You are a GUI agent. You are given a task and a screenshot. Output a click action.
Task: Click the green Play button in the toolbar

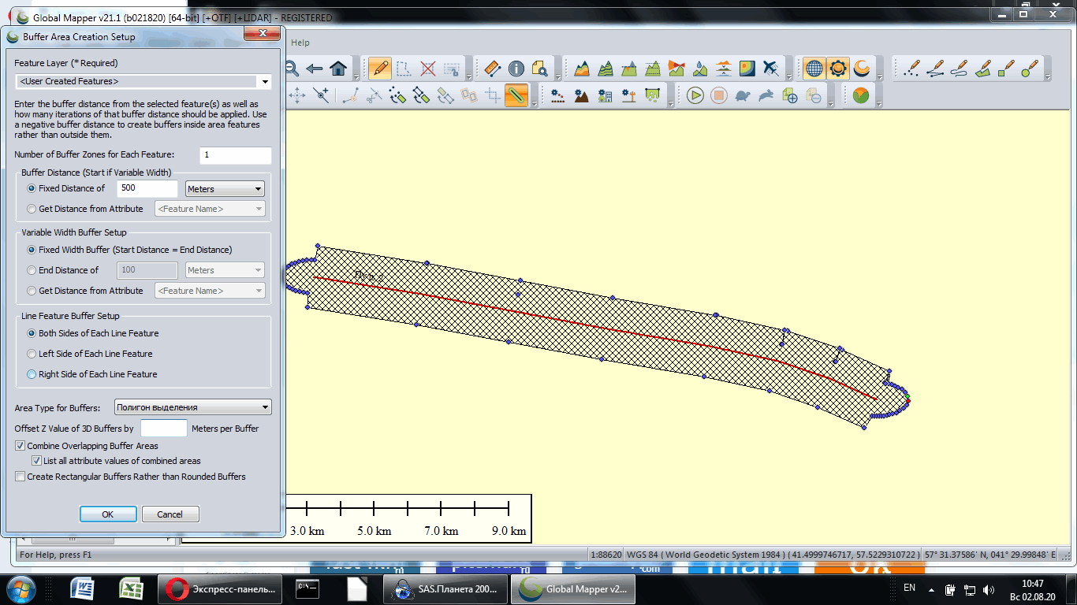click(x=695, y=96)
